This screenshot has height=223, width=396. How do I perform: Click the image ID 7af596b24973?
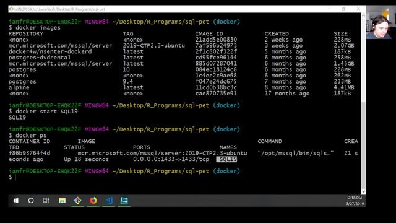coord(216,46)
